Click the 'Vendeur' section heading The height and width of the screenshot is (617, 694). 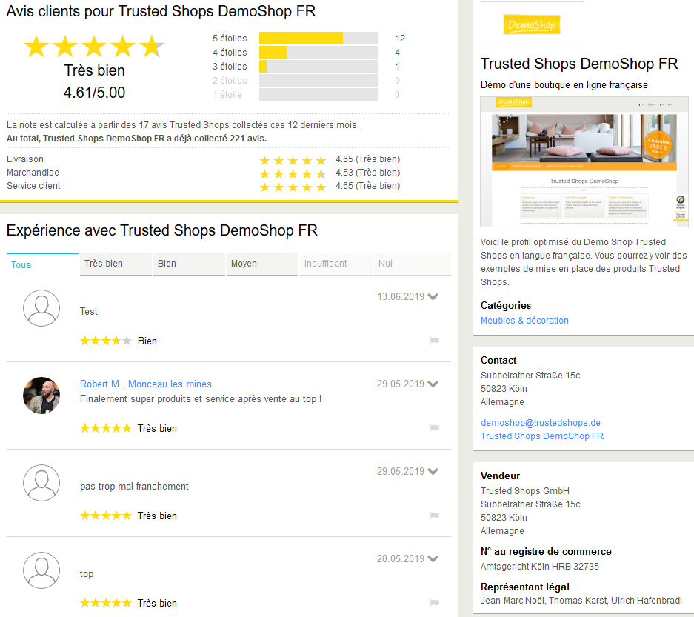coord(500,476)
